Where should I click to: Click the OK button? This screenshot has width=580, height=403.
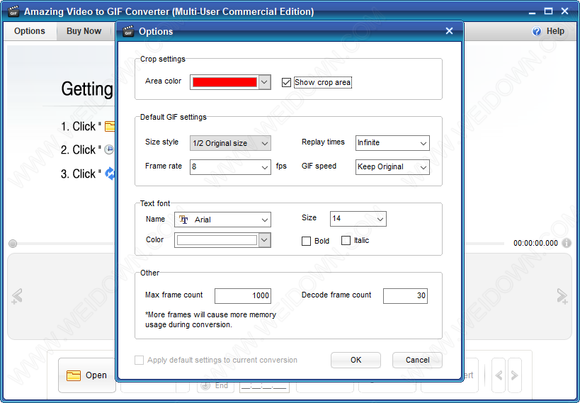356,360
